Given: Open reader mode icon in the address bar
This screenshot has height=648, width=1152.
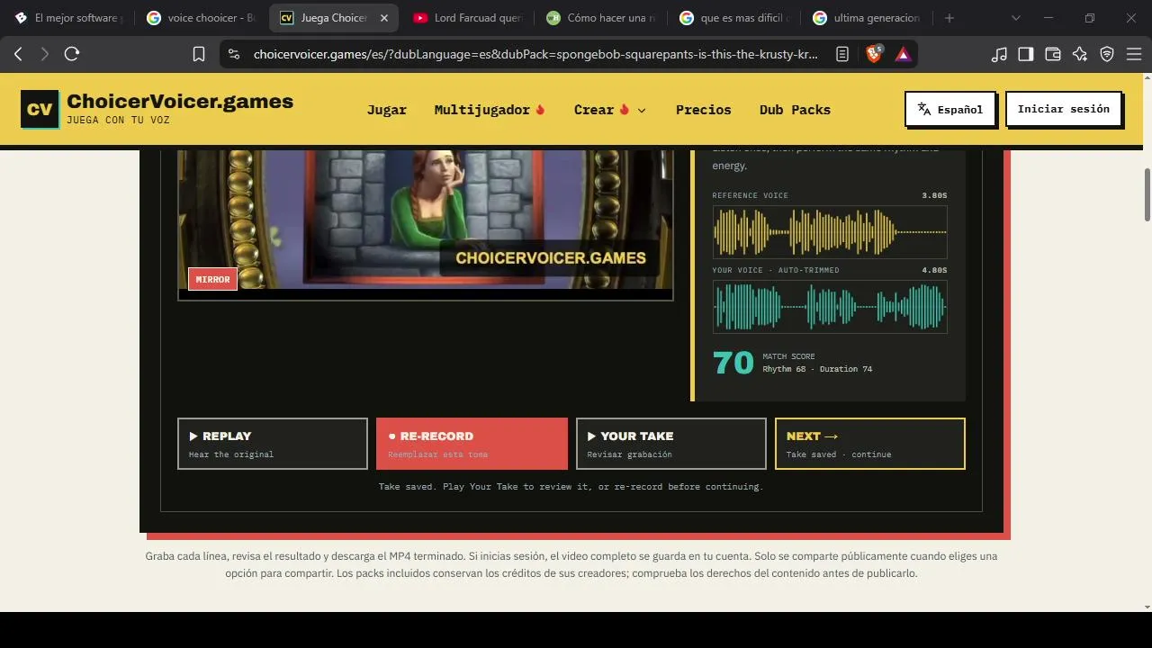Looking at the screenshot, I should [842, 54].
